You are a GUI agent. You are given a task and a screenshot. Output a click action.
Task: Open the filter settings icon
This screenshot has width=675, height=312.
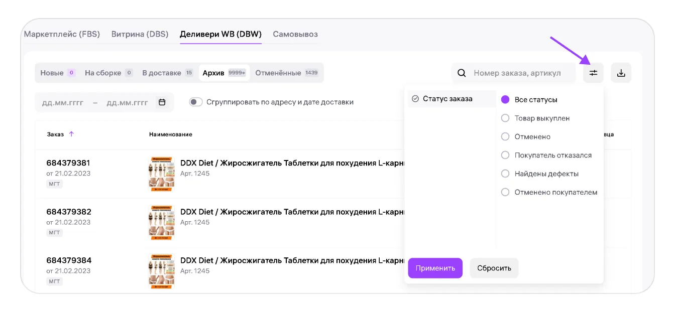(593, 73)
